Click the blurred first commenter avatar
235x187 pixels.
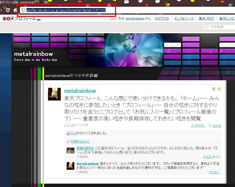(70, 150)
